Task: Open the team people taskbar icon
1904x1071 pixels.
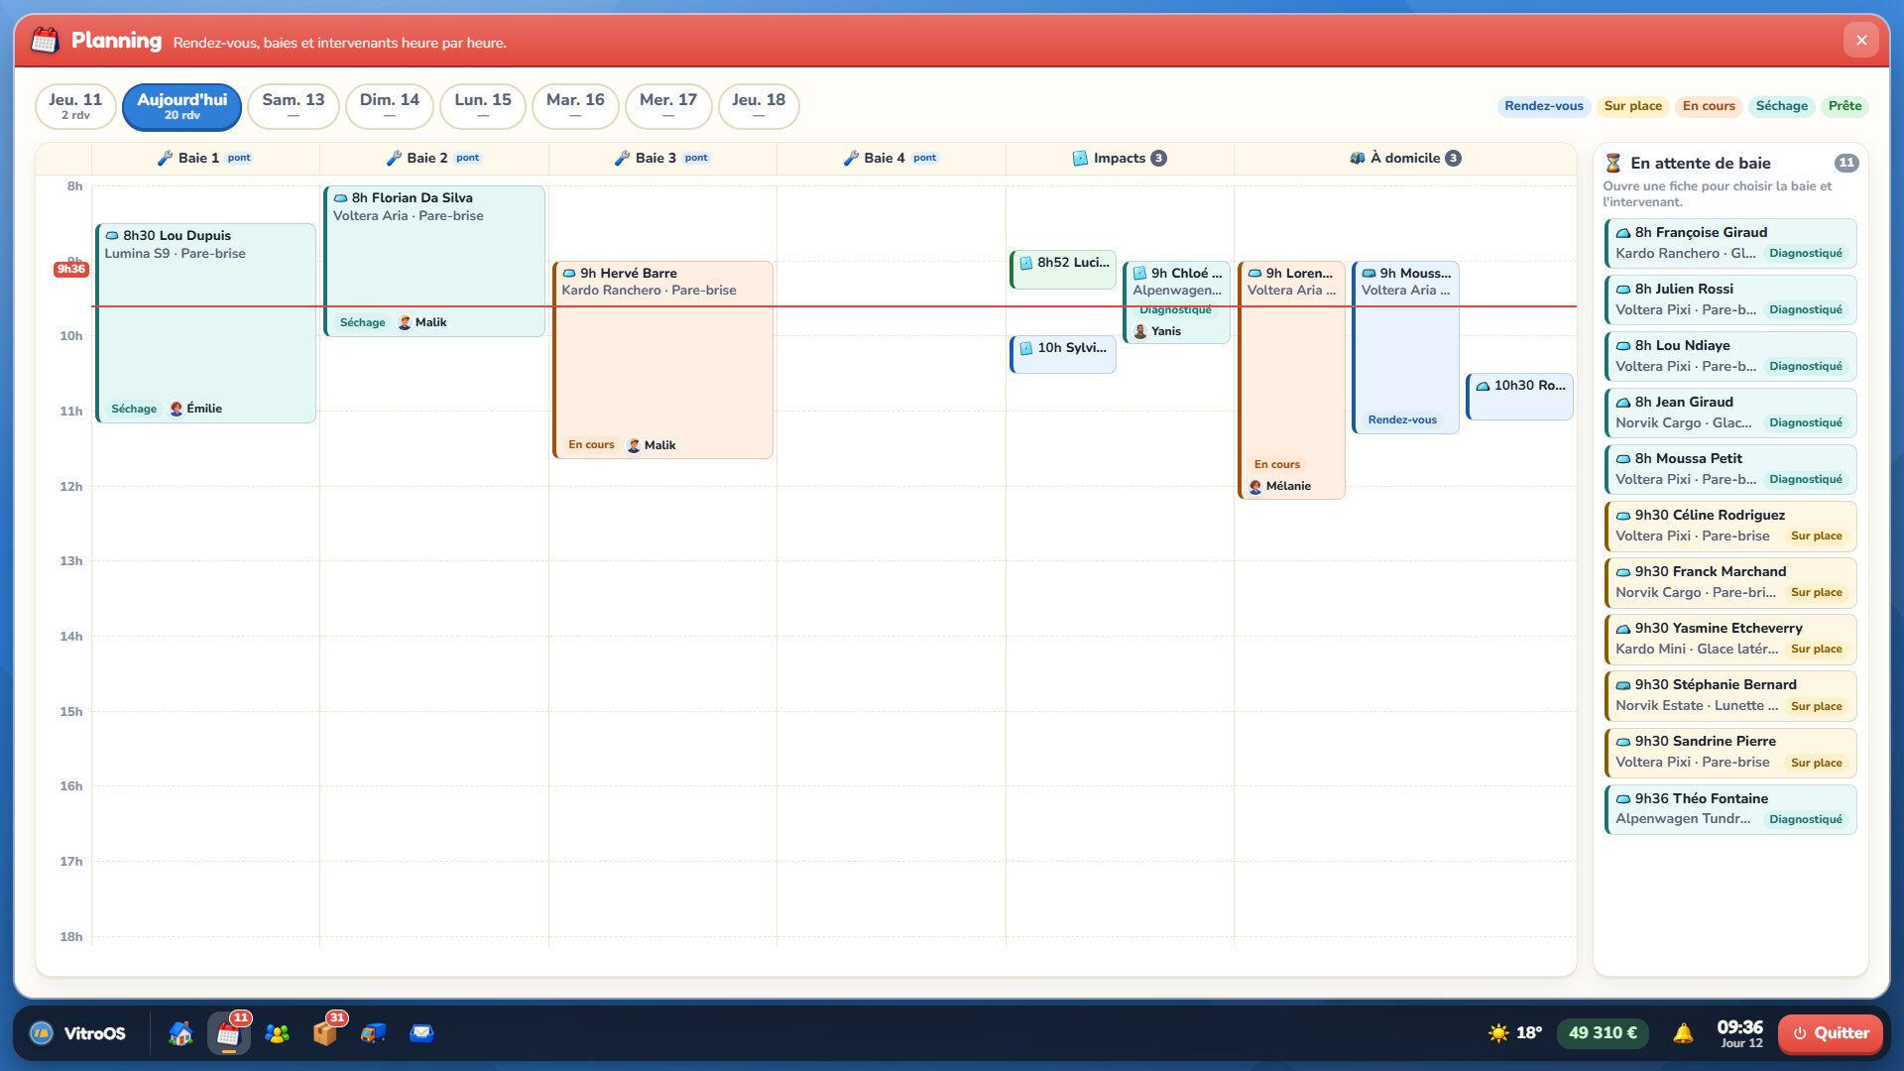Action: (277, 1033)
